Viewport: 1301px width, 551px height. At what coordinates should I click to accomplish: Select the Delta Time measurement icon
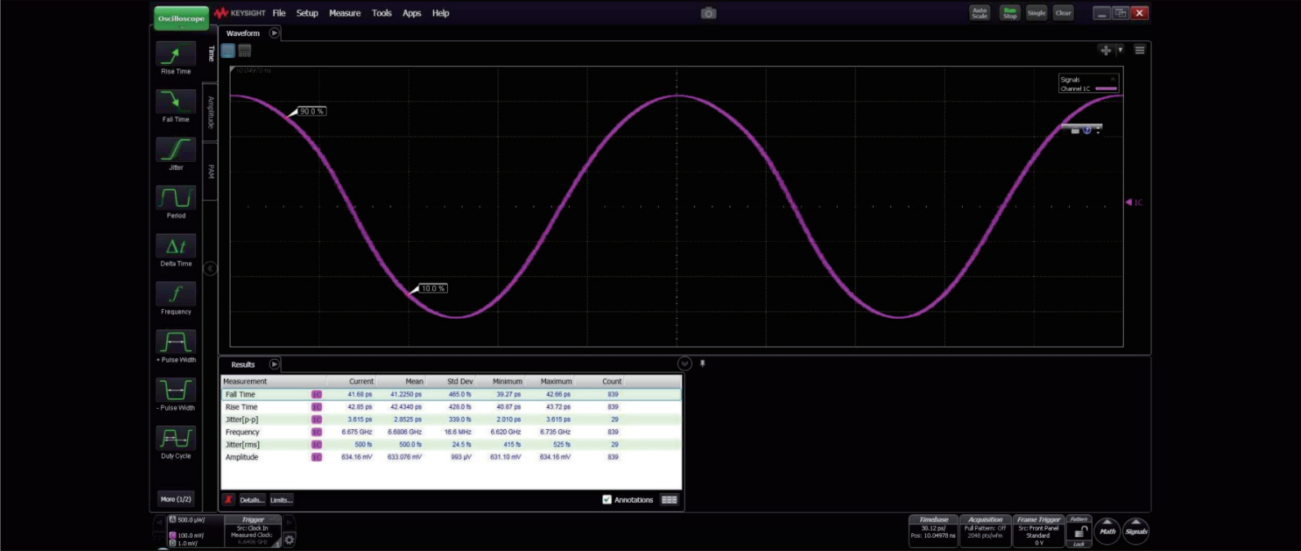tap(176, 247)
